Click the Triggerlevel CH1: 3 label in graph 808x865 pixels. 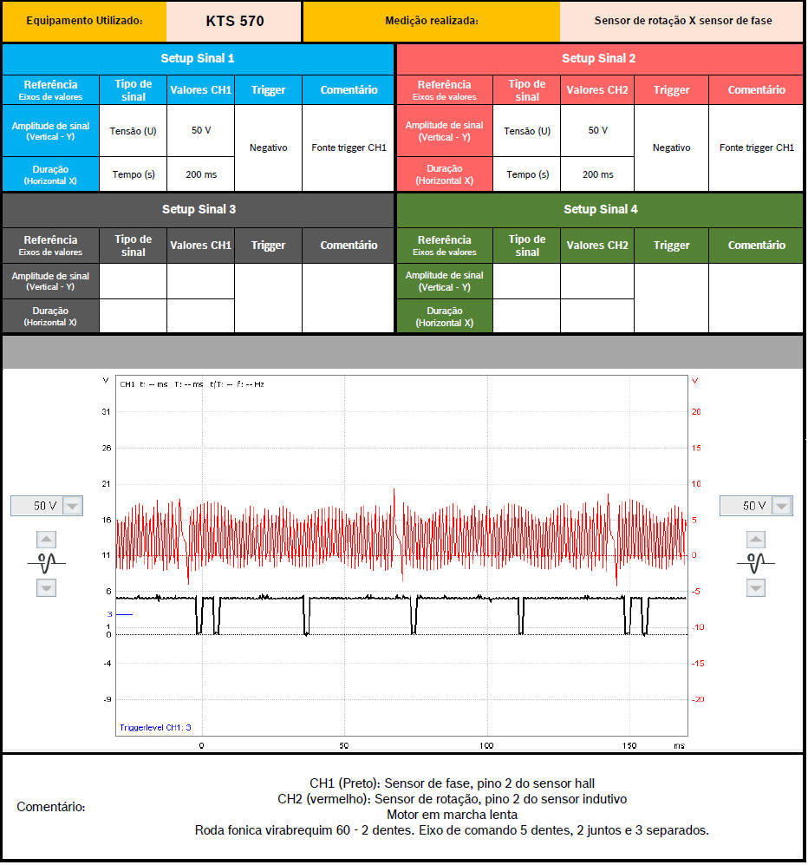click(x=155, y=728)
